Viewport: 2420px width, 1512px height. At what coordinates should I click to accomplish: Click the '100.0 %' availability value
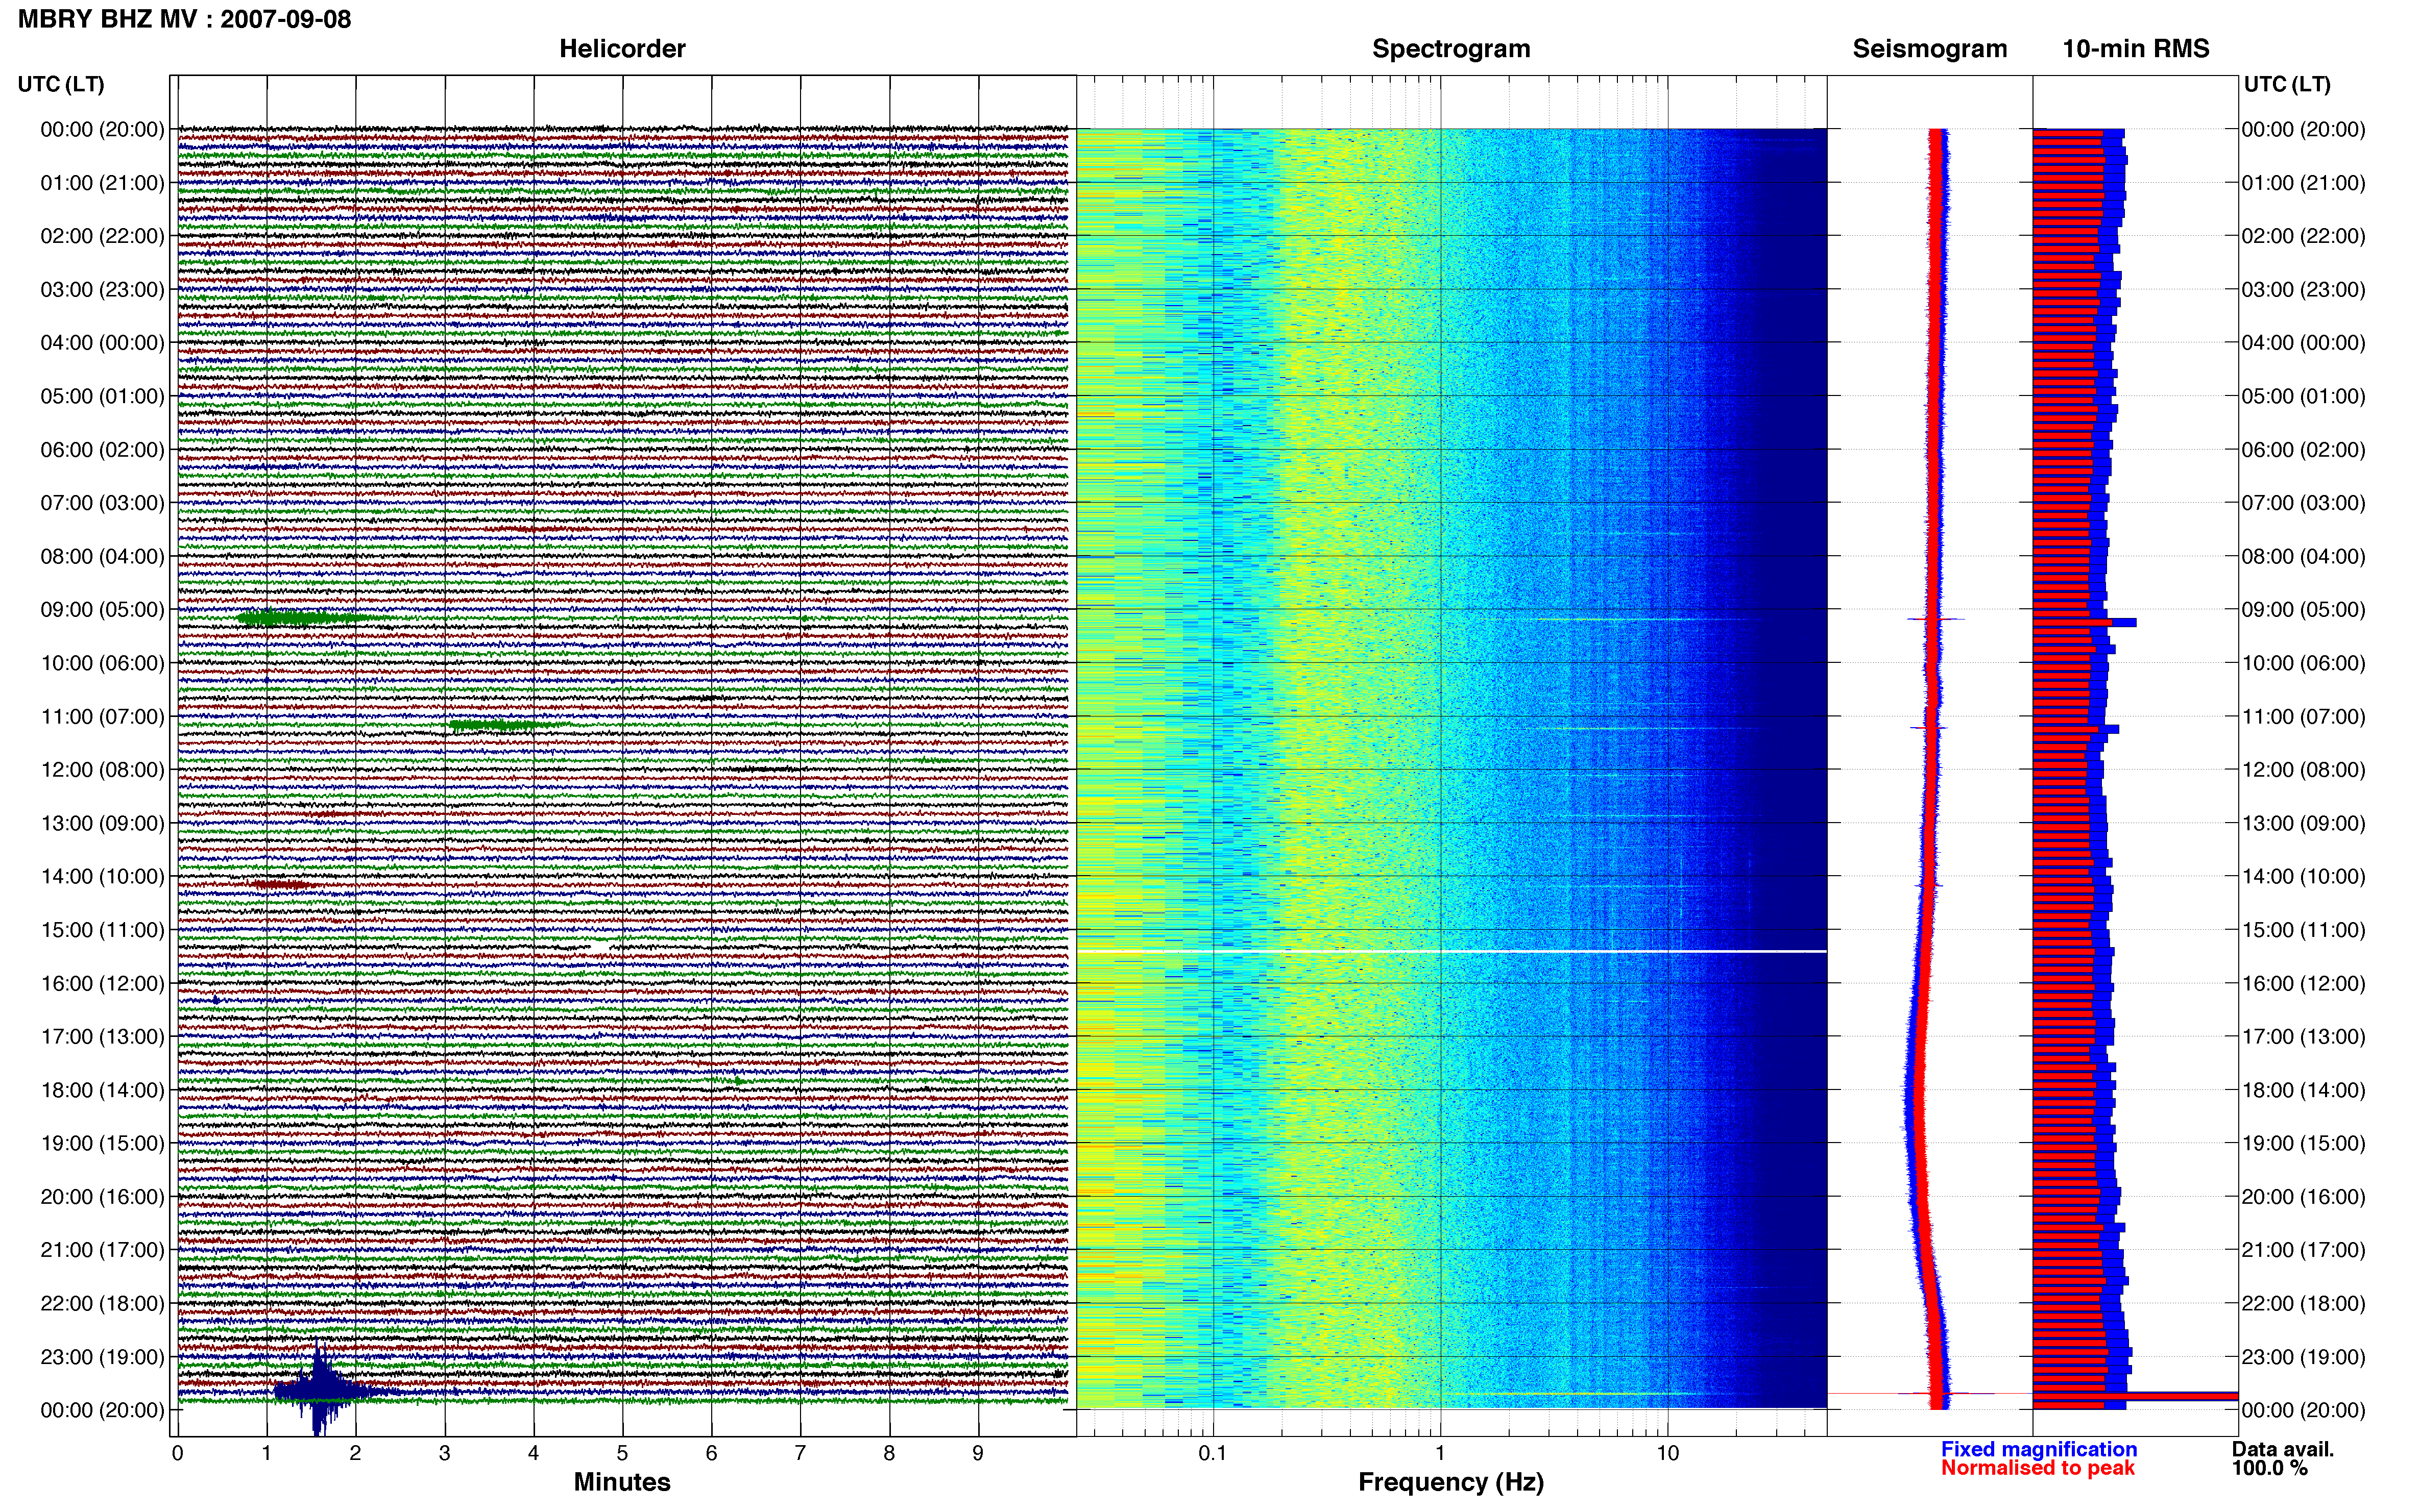coord(2270,1468)
